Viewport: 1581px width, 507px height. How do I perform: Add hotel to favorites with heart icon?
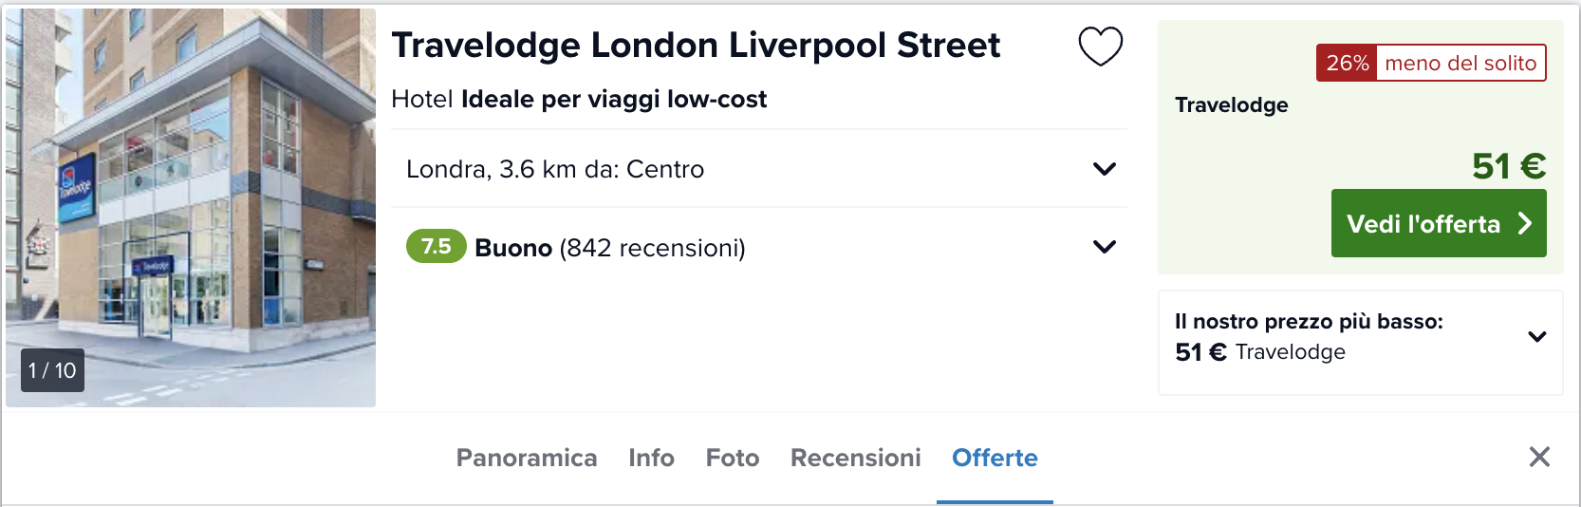coord(1101,46)
